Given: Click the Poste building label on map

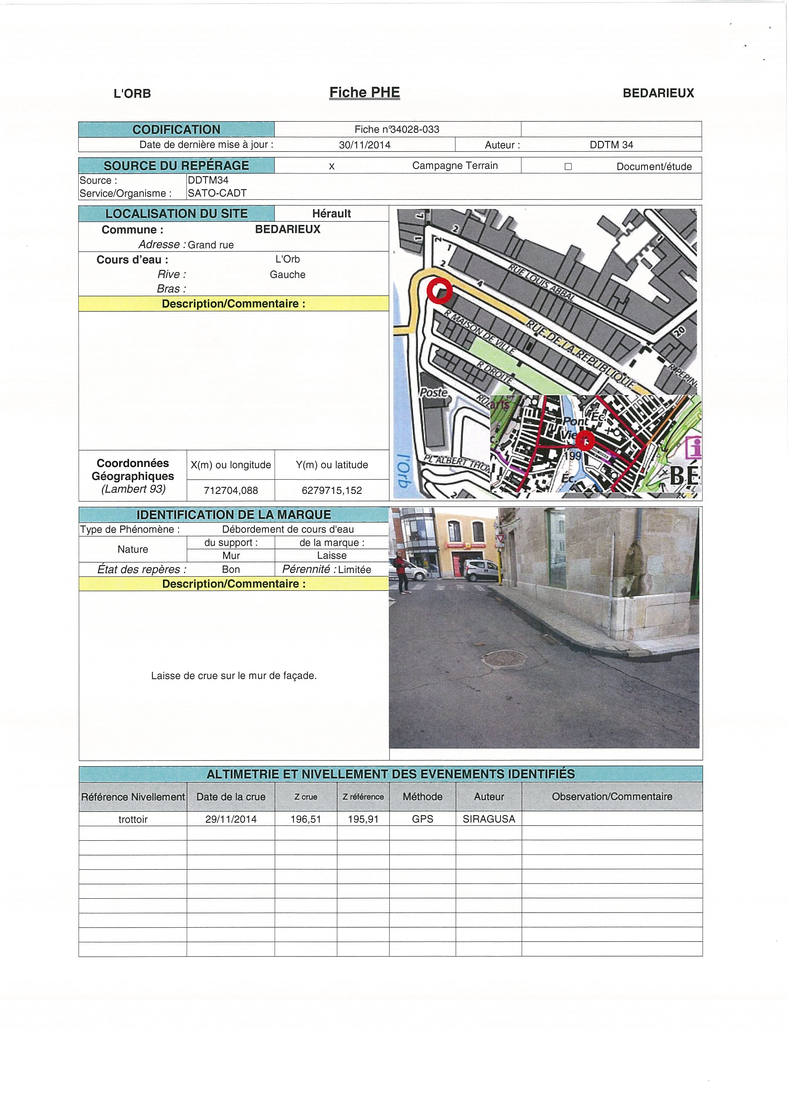Looking at the screenshot, I should (433, 392).
